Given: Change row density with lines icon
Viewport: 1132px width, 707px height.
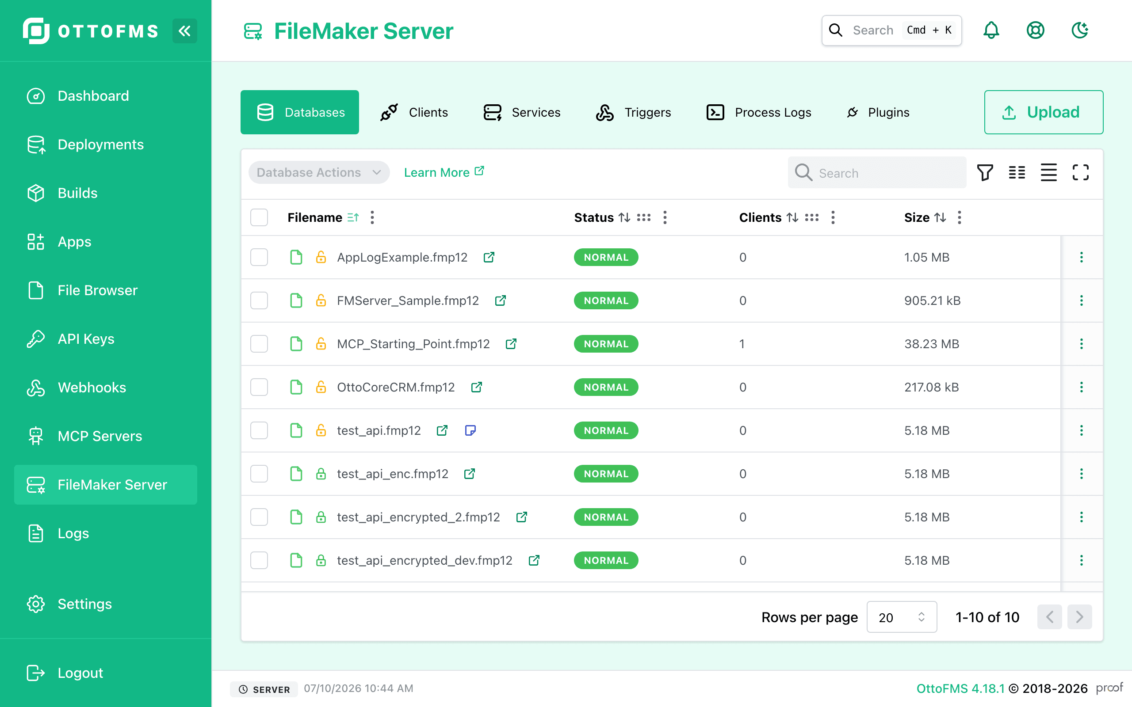Looking at the screenshot, I should tap(1048, 172).
